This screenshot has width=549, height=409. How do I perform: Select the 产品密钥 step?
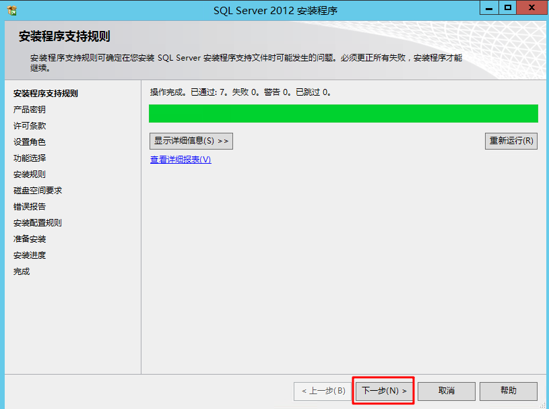tap(30, 110)
